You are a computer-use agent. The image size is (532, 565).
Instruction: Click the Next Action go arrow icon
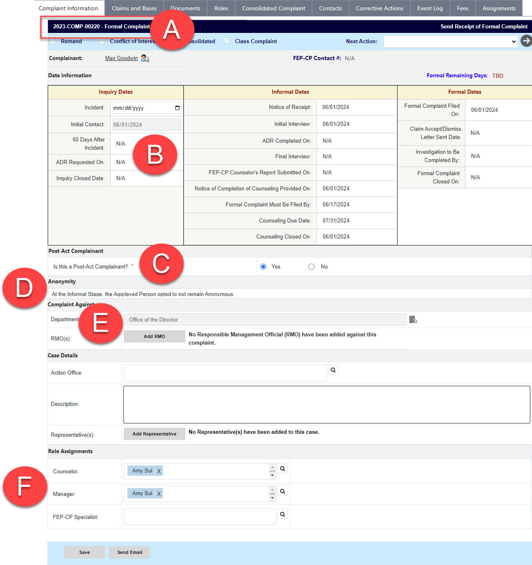coord(526,41)
